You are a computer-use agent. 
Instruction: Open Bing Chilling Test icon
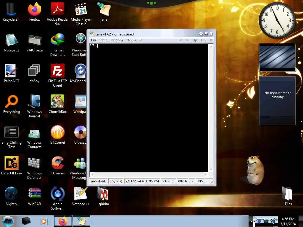12,137
